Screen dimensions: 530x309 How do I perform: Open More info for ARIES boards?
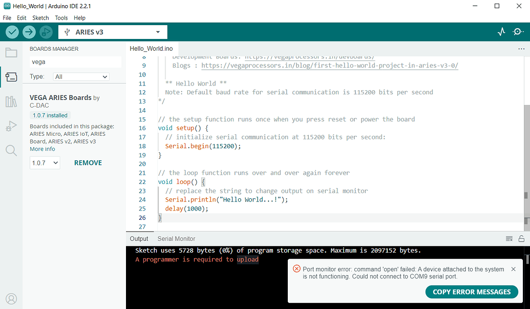pyautogui.click(x=43, y=149)
